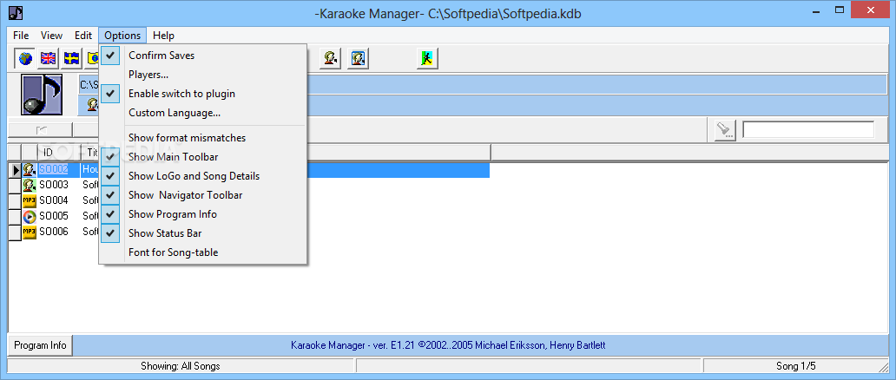This screenshot has width=896, height=380.
Task: Click the green running man icon
Action: coord(427,58)
